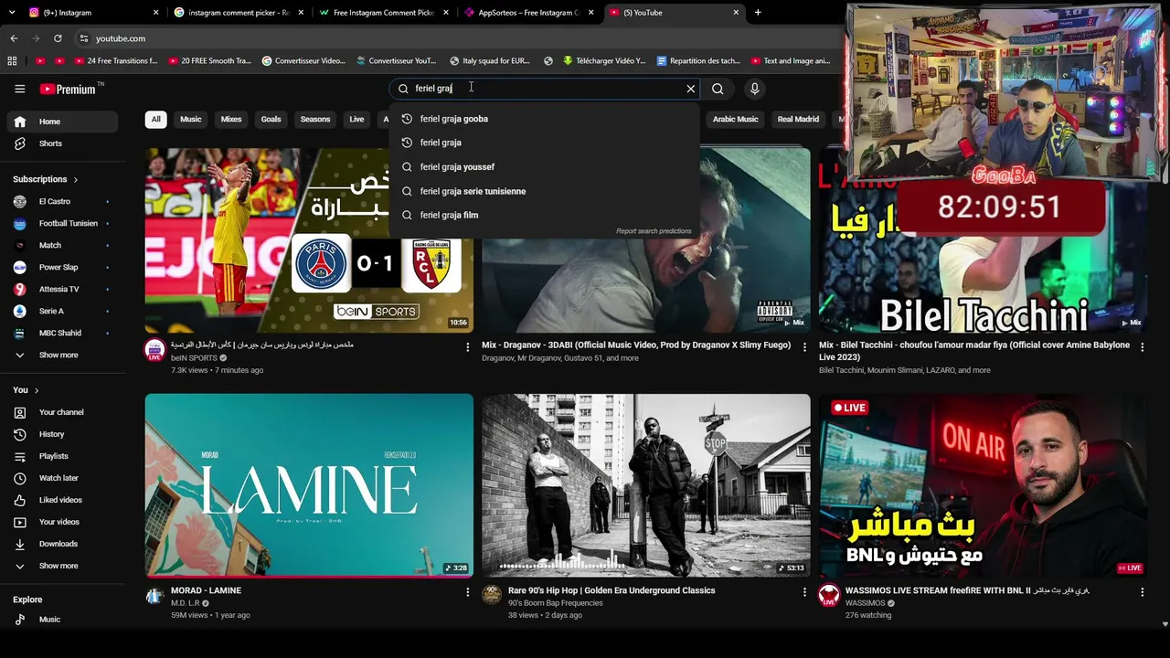Viewport: 1170px width, 658px height.
Task: Switch to the 'instagram comment picker' tab
Action: [238, 13]
